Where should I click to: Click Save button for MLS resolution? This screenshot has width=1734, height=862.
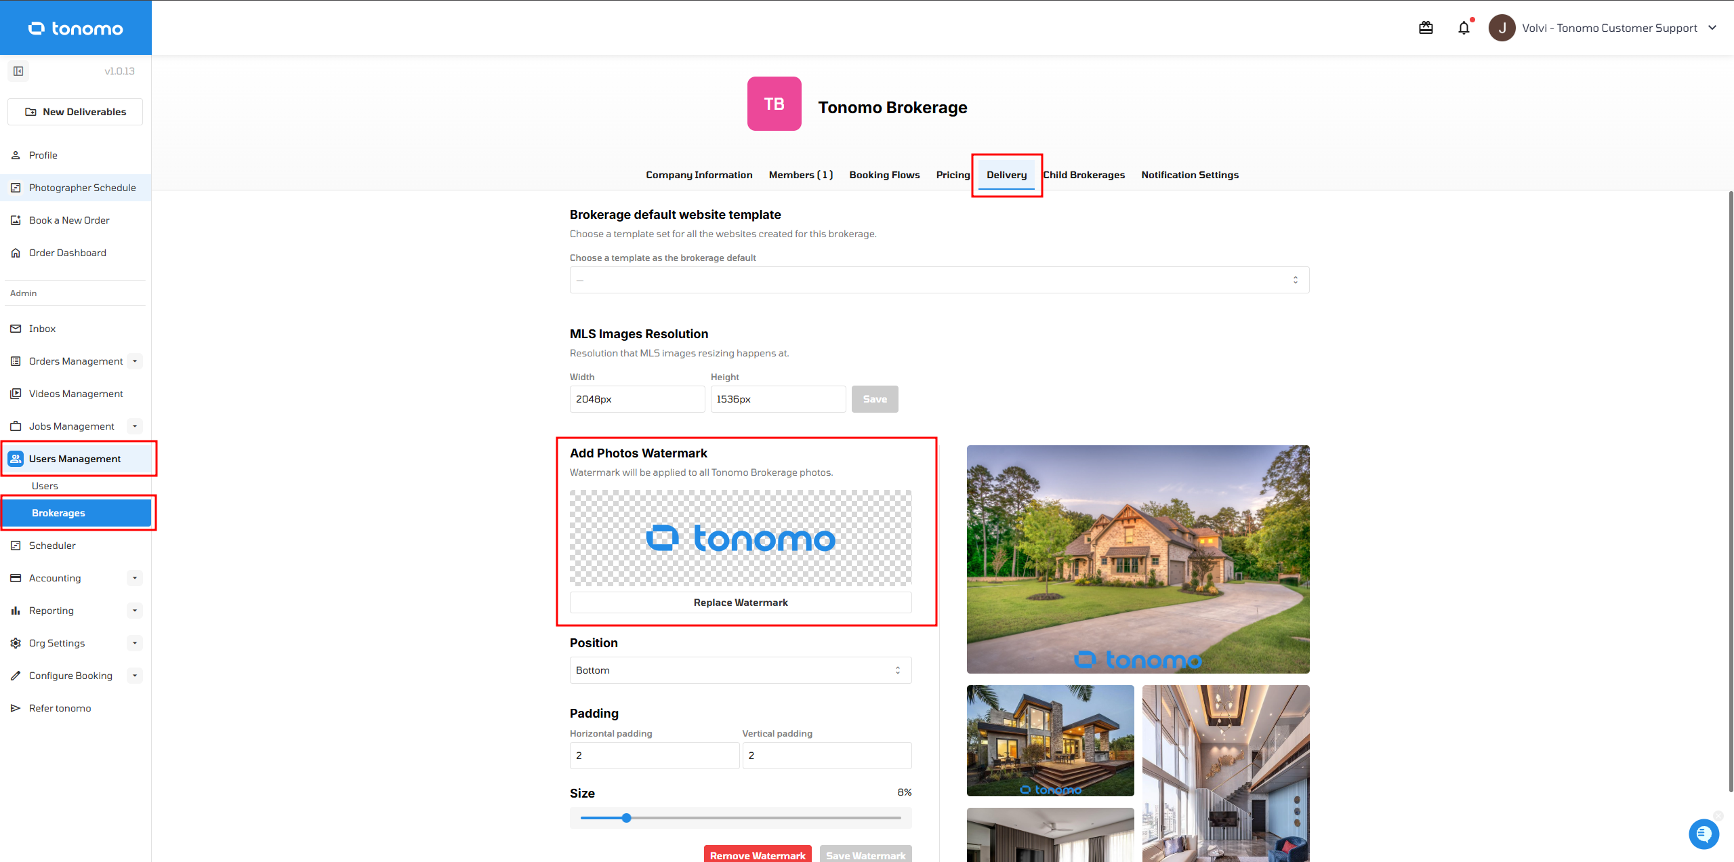pyautogui.click(x=875, y=399)
